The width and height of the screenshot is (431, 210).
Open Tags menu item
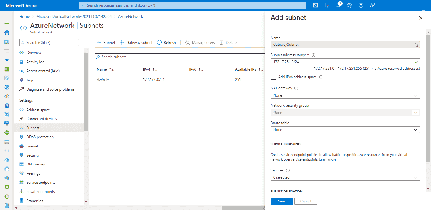pos(30,80)
